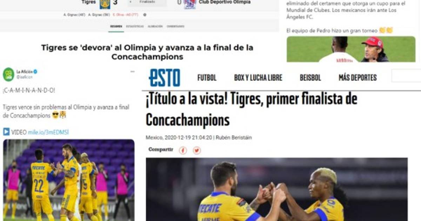Image resolution: width=421 pixels, height=221 pixels.
Task: Share article via Twitter icon
Action: [x=197, y=150]
